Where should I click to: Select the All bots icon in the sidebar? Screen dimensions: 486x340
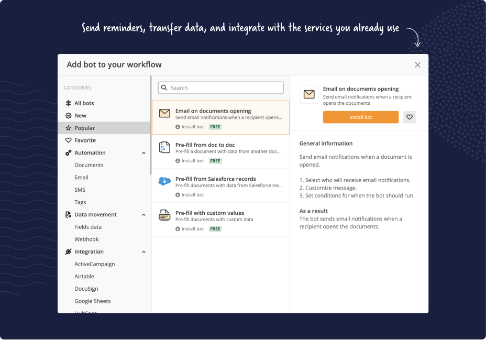pos(68,103)
